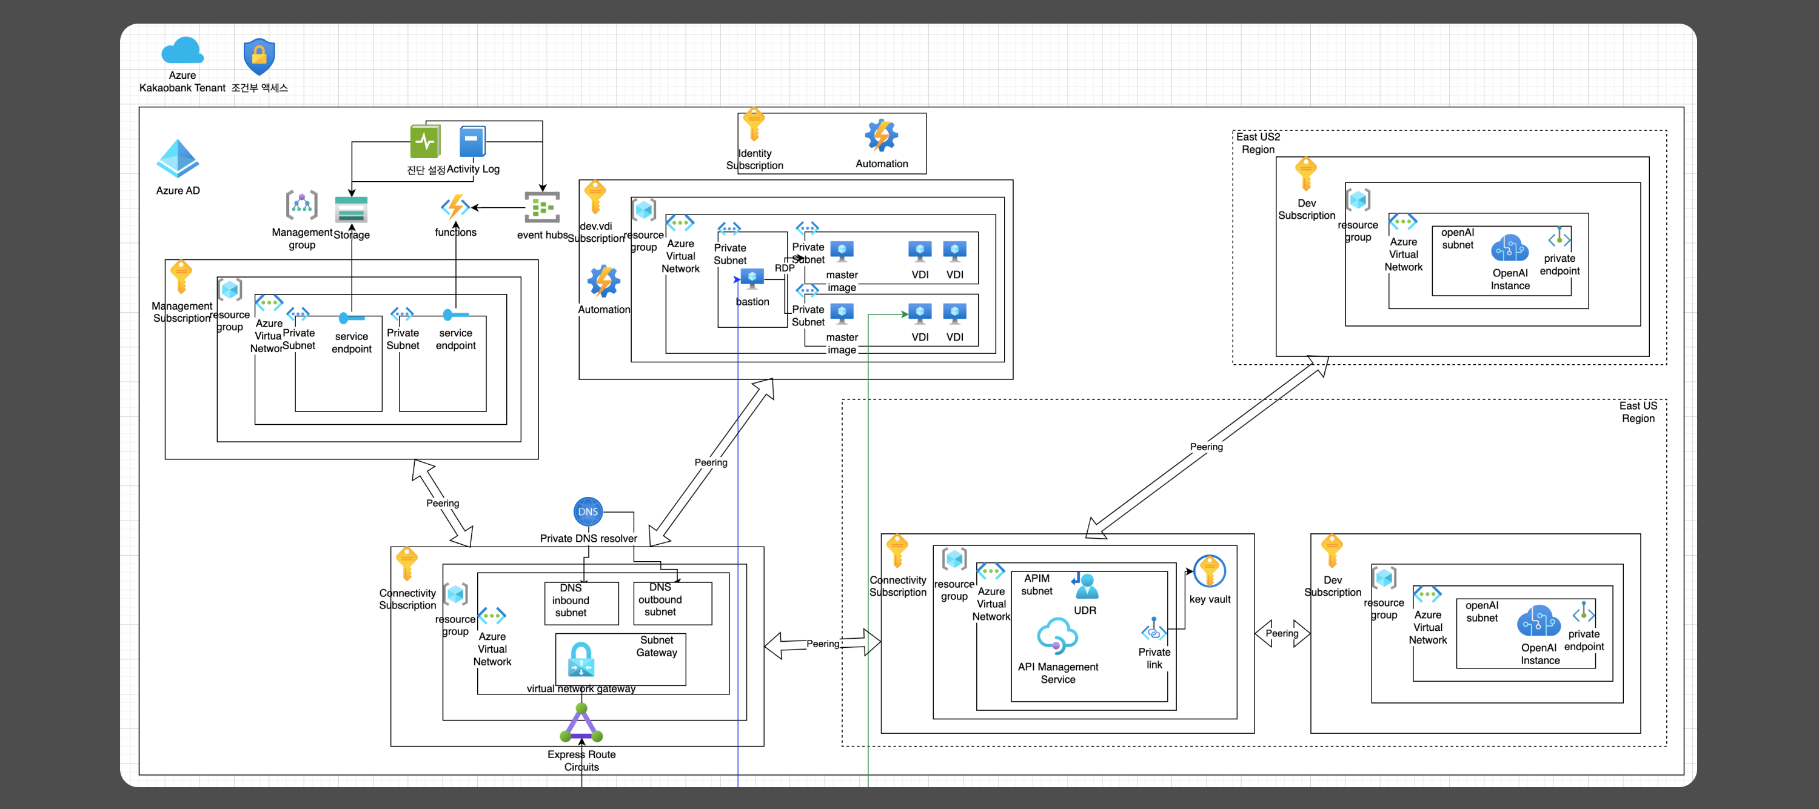Click the resource group cube in dev.vdi Subscription
1819x809 pixels.
pyautogui.click(x=643, y=210)
